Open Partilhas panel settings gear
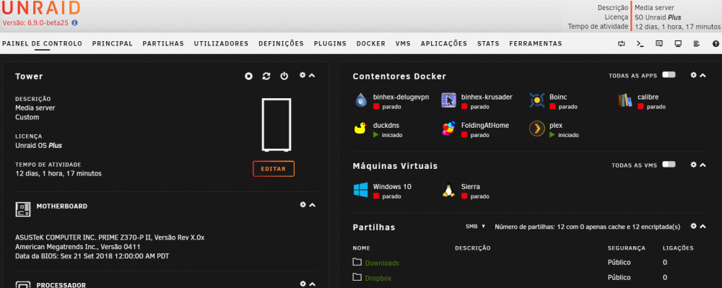This screenshot has width=722, height=288. point(693,226)
